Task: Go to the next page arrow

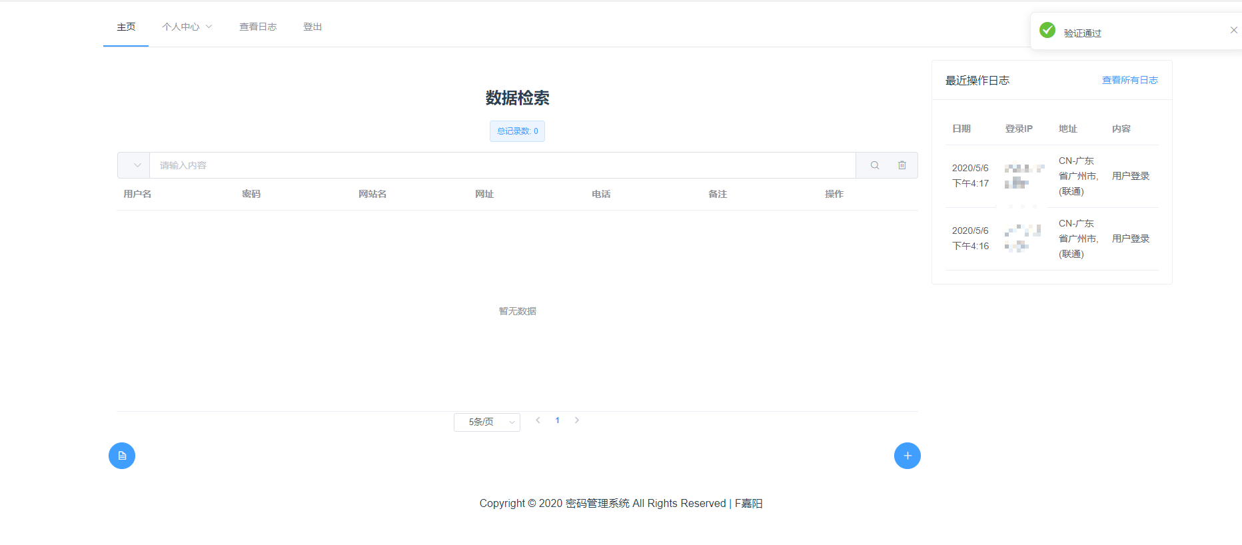Action: pyautogui.click(x=577, y=420)
